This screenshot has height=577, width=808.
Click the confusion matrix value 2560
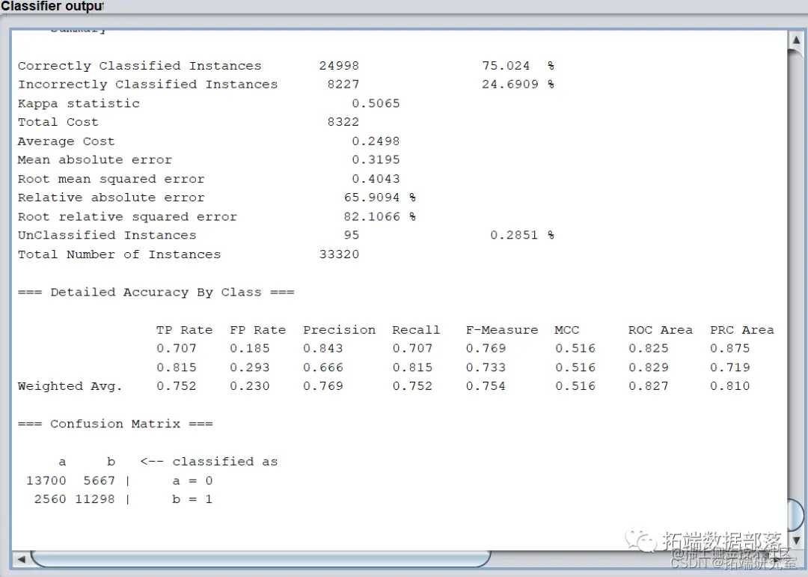[x=50, y=499]
